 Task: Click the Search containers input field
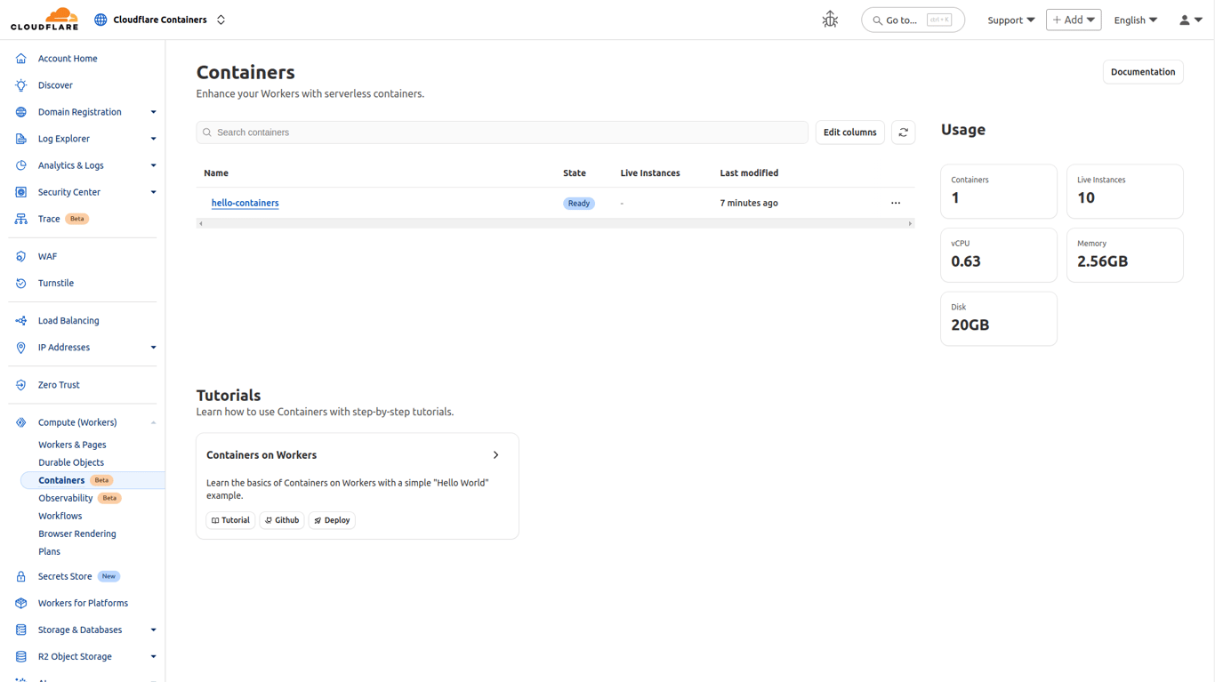503,132
